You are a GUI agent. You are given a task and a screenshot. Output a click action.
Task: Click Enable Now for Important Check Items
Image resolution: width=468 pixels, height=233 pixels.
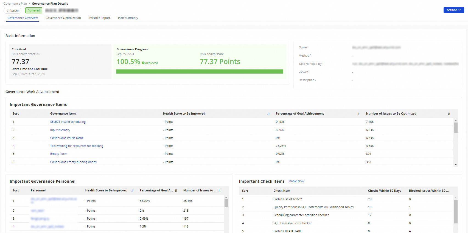pos(296,181)
